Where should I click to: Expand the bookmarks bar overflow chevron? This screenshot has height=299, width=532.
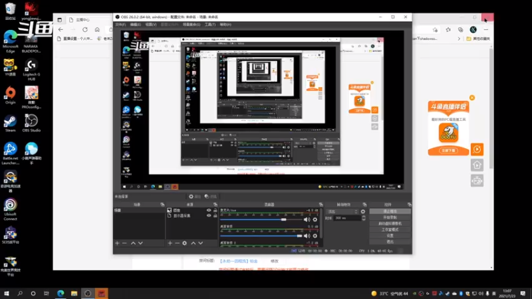[459, 39]
